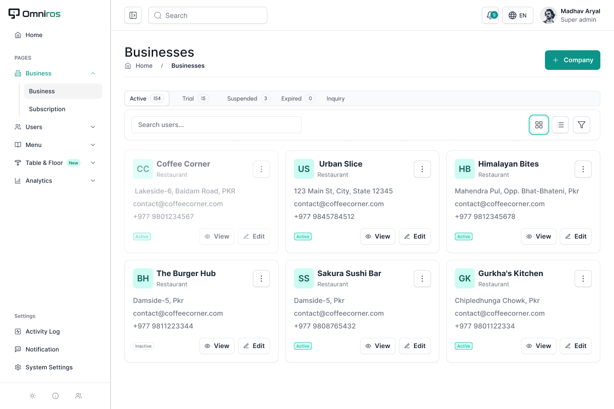Click the info circle icon in sidebar footer
Image resolution: width=614 pixels, height=409 pixels.
click(x=55, y=396)
